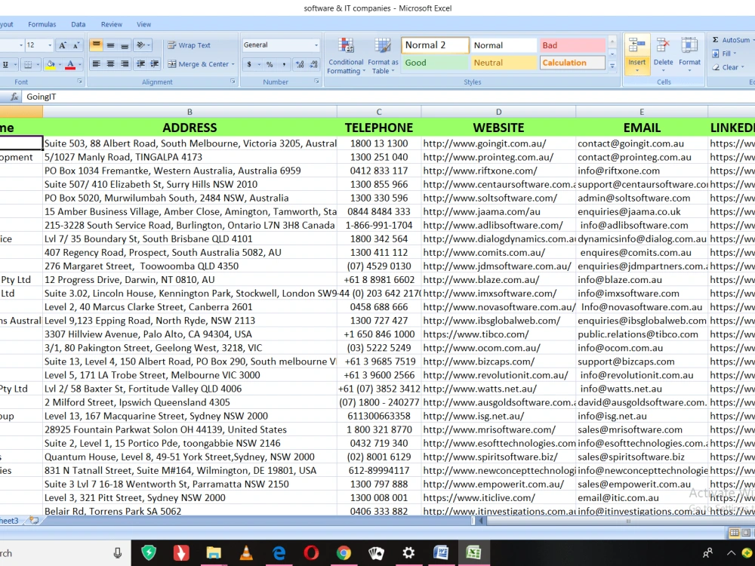Open Microsoft Word from taskbar
755x566 pixels.
pyautogui.click(x=441, y=553)
